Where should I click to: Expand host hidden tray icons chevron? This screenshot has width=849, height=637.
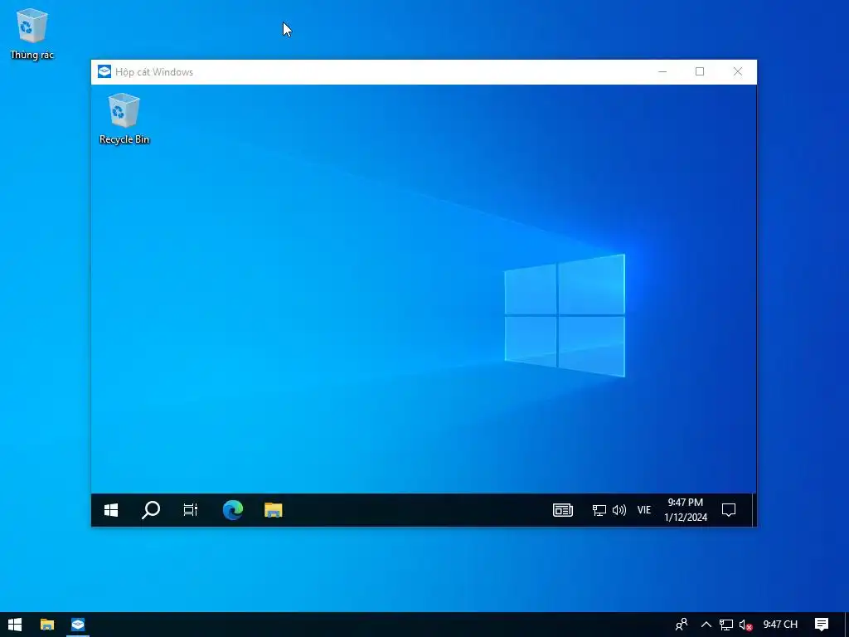click(x=706, y=625)
